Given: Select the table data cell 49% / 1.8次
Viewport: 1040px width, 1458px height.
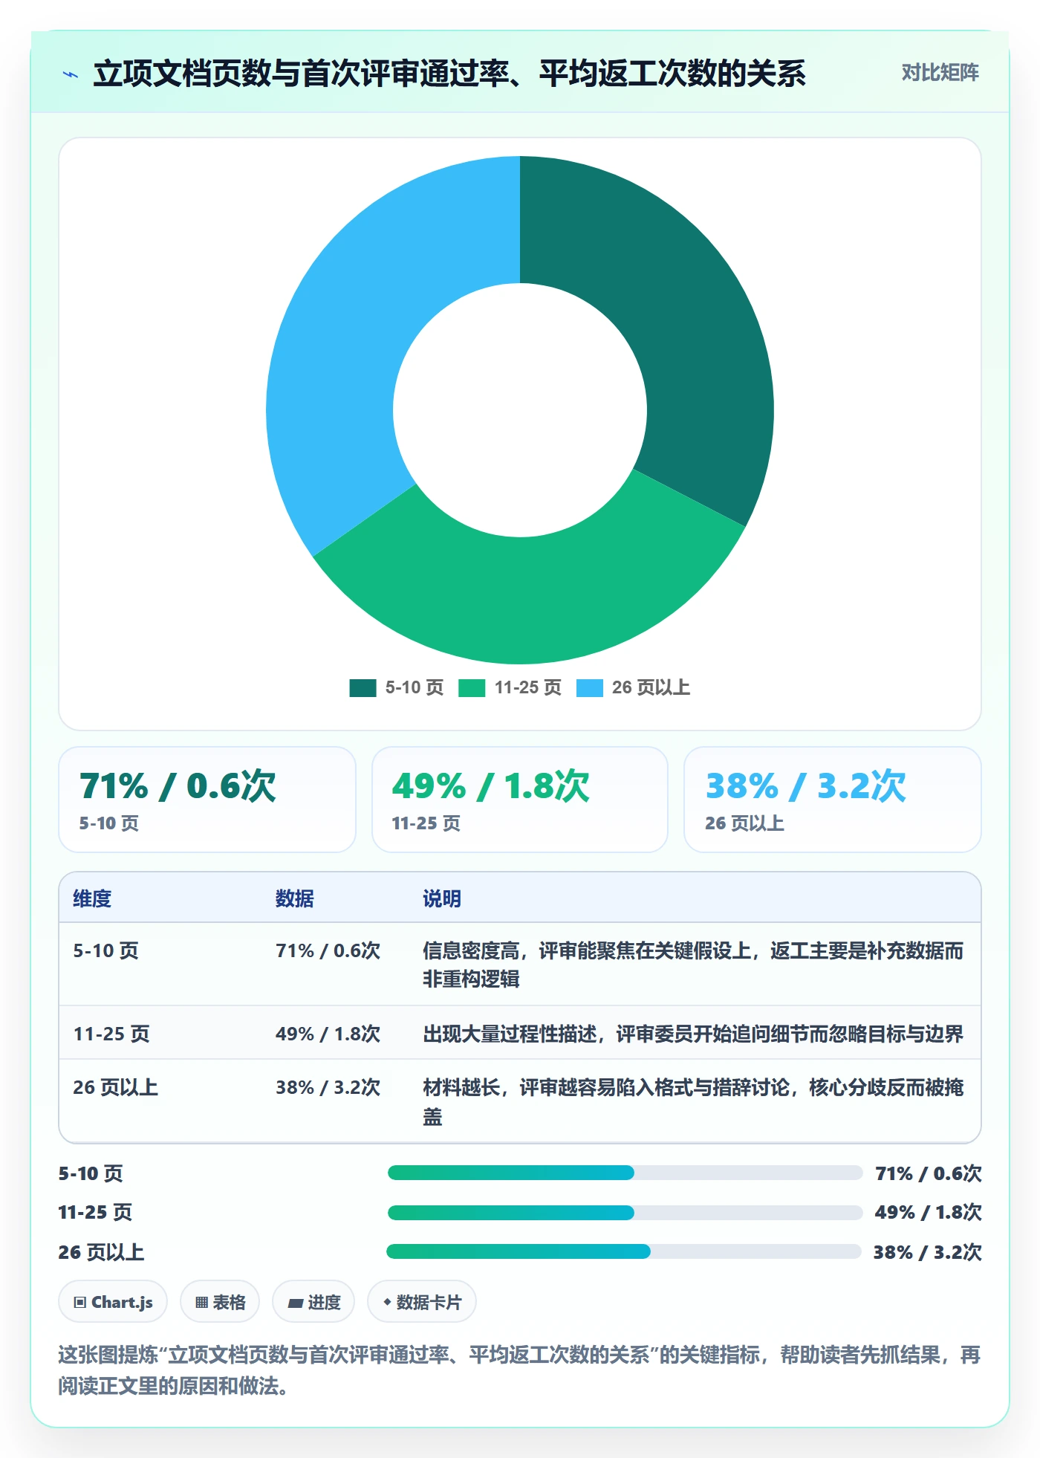Looking at the screenshot, I should click(328, 1034).
